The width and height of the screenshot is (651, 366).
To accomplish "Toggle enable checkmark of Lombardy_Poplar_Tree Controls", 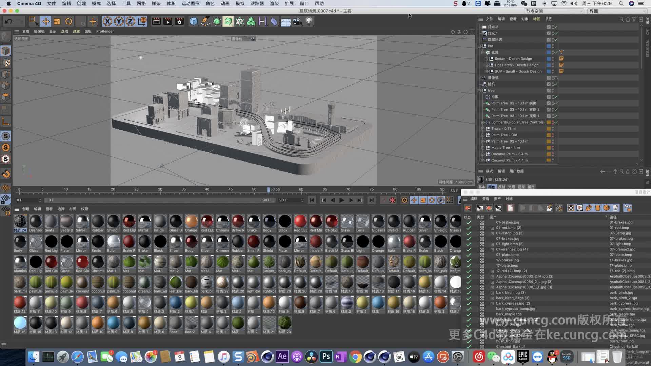I will click(556, 122).
